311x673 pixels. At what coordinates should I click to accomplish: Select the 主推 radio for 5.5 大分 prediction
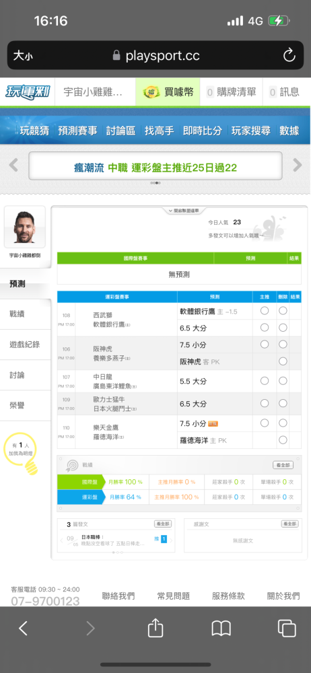click(265, 381)
